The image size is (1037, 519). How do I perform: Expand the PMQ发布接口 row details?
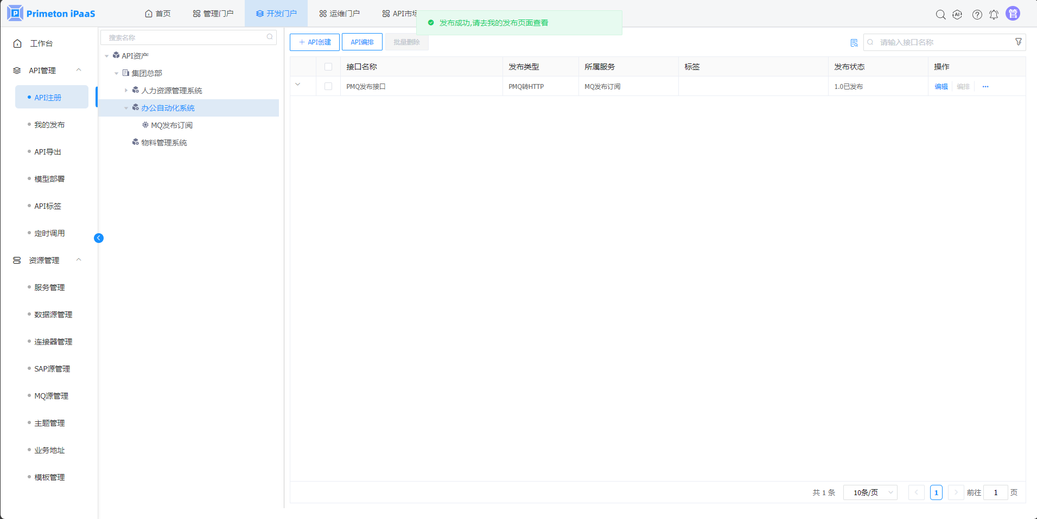(298, 85)
